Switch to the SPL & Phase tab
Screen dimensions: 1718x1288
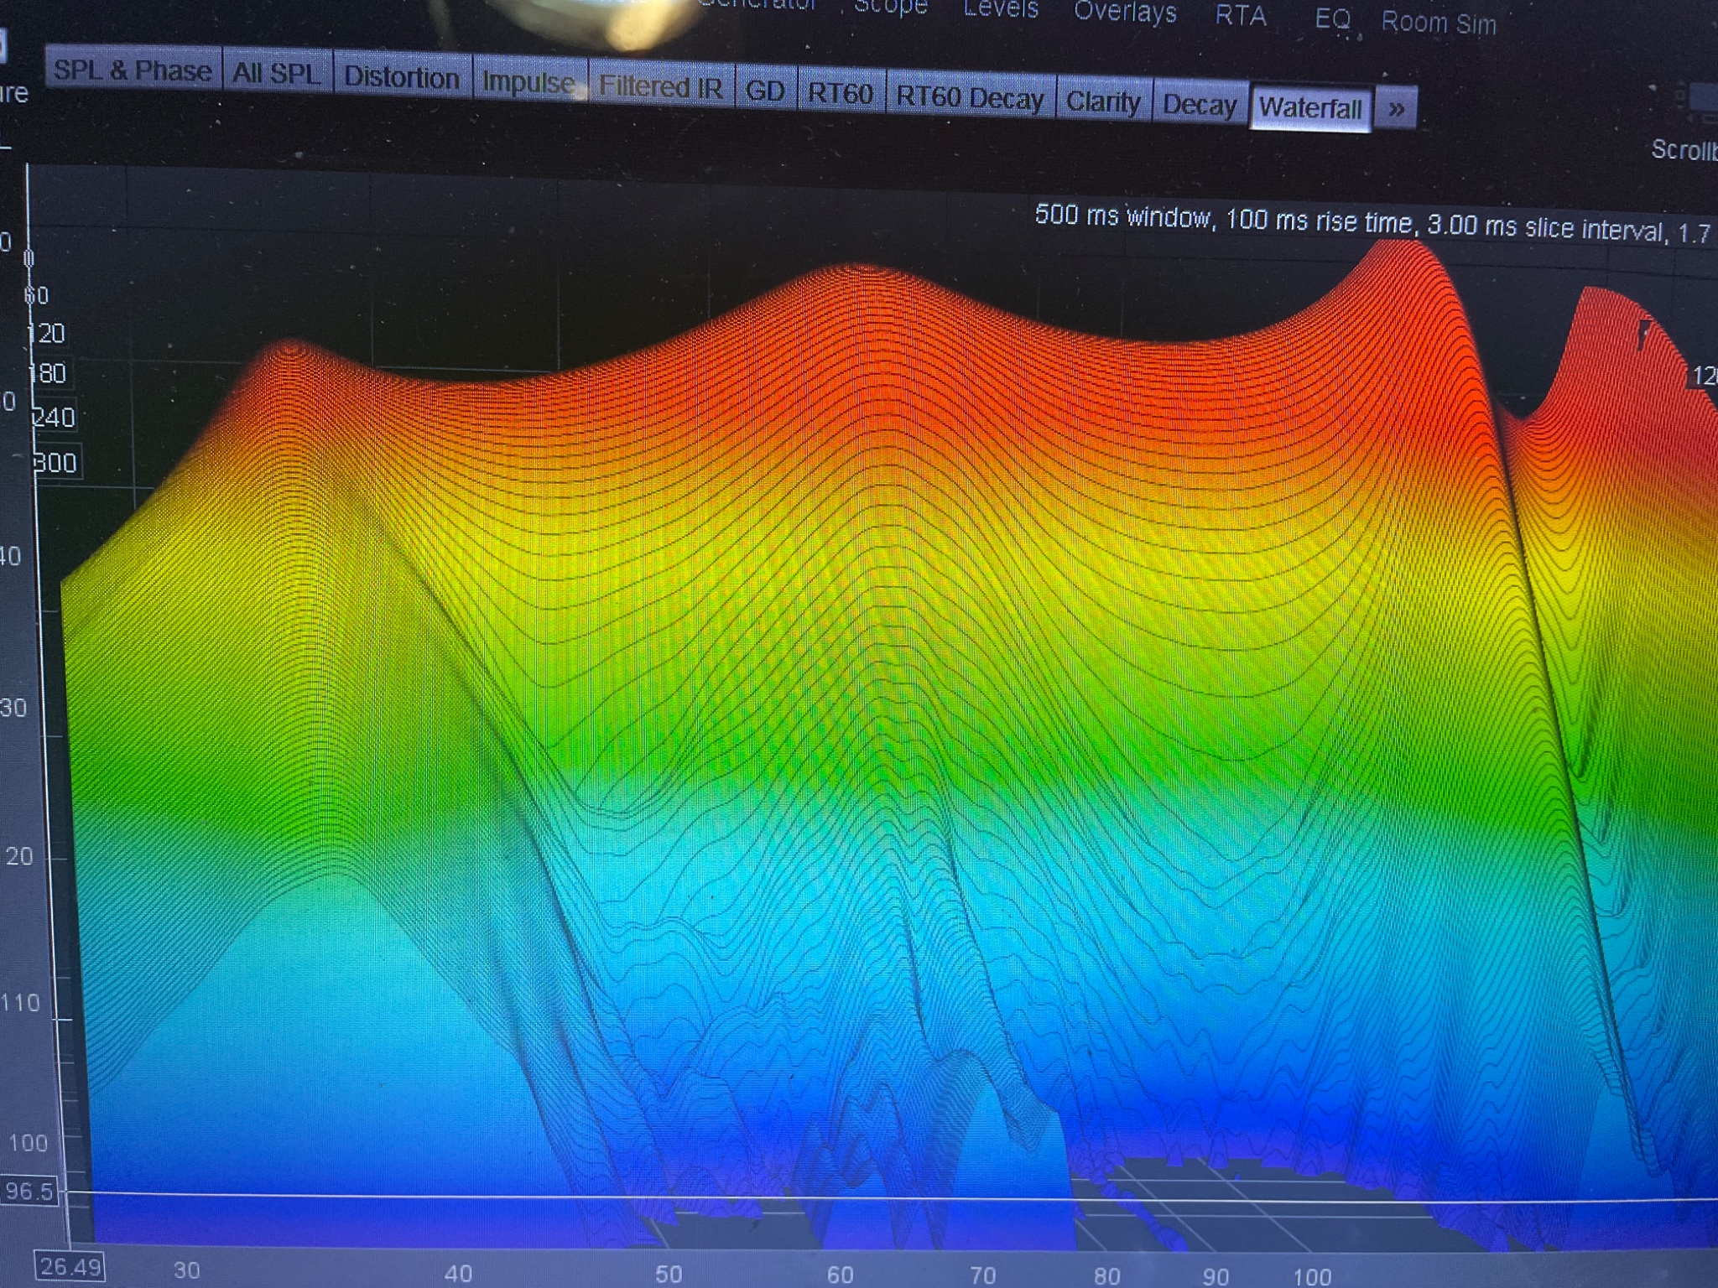[x=133, y=70]
